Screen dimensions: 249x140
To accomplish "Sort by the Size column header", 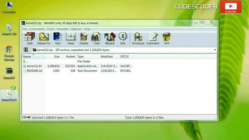I will tap(53, 56).
